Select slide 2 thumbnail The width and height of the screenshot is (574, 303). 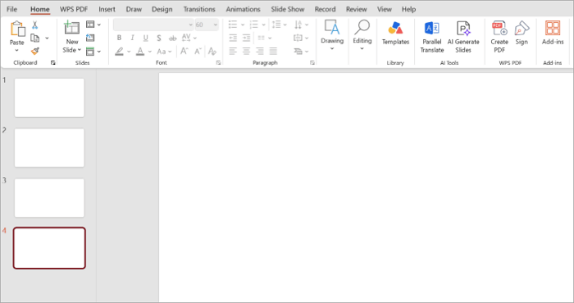point(49,147)
